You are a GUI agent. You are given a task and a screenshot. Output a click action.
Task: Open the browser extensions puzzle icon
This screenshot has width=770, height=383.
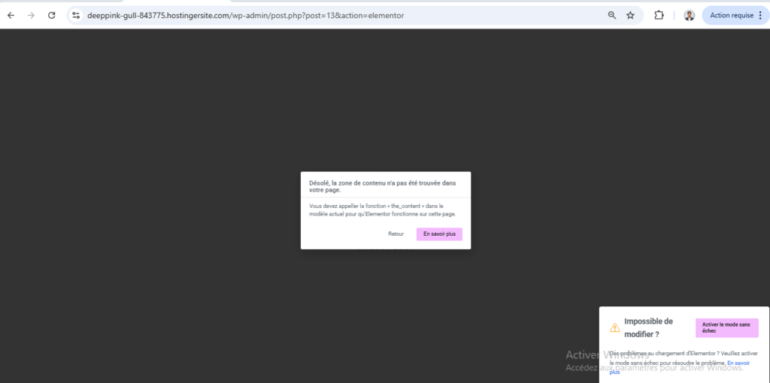[659, 15]
